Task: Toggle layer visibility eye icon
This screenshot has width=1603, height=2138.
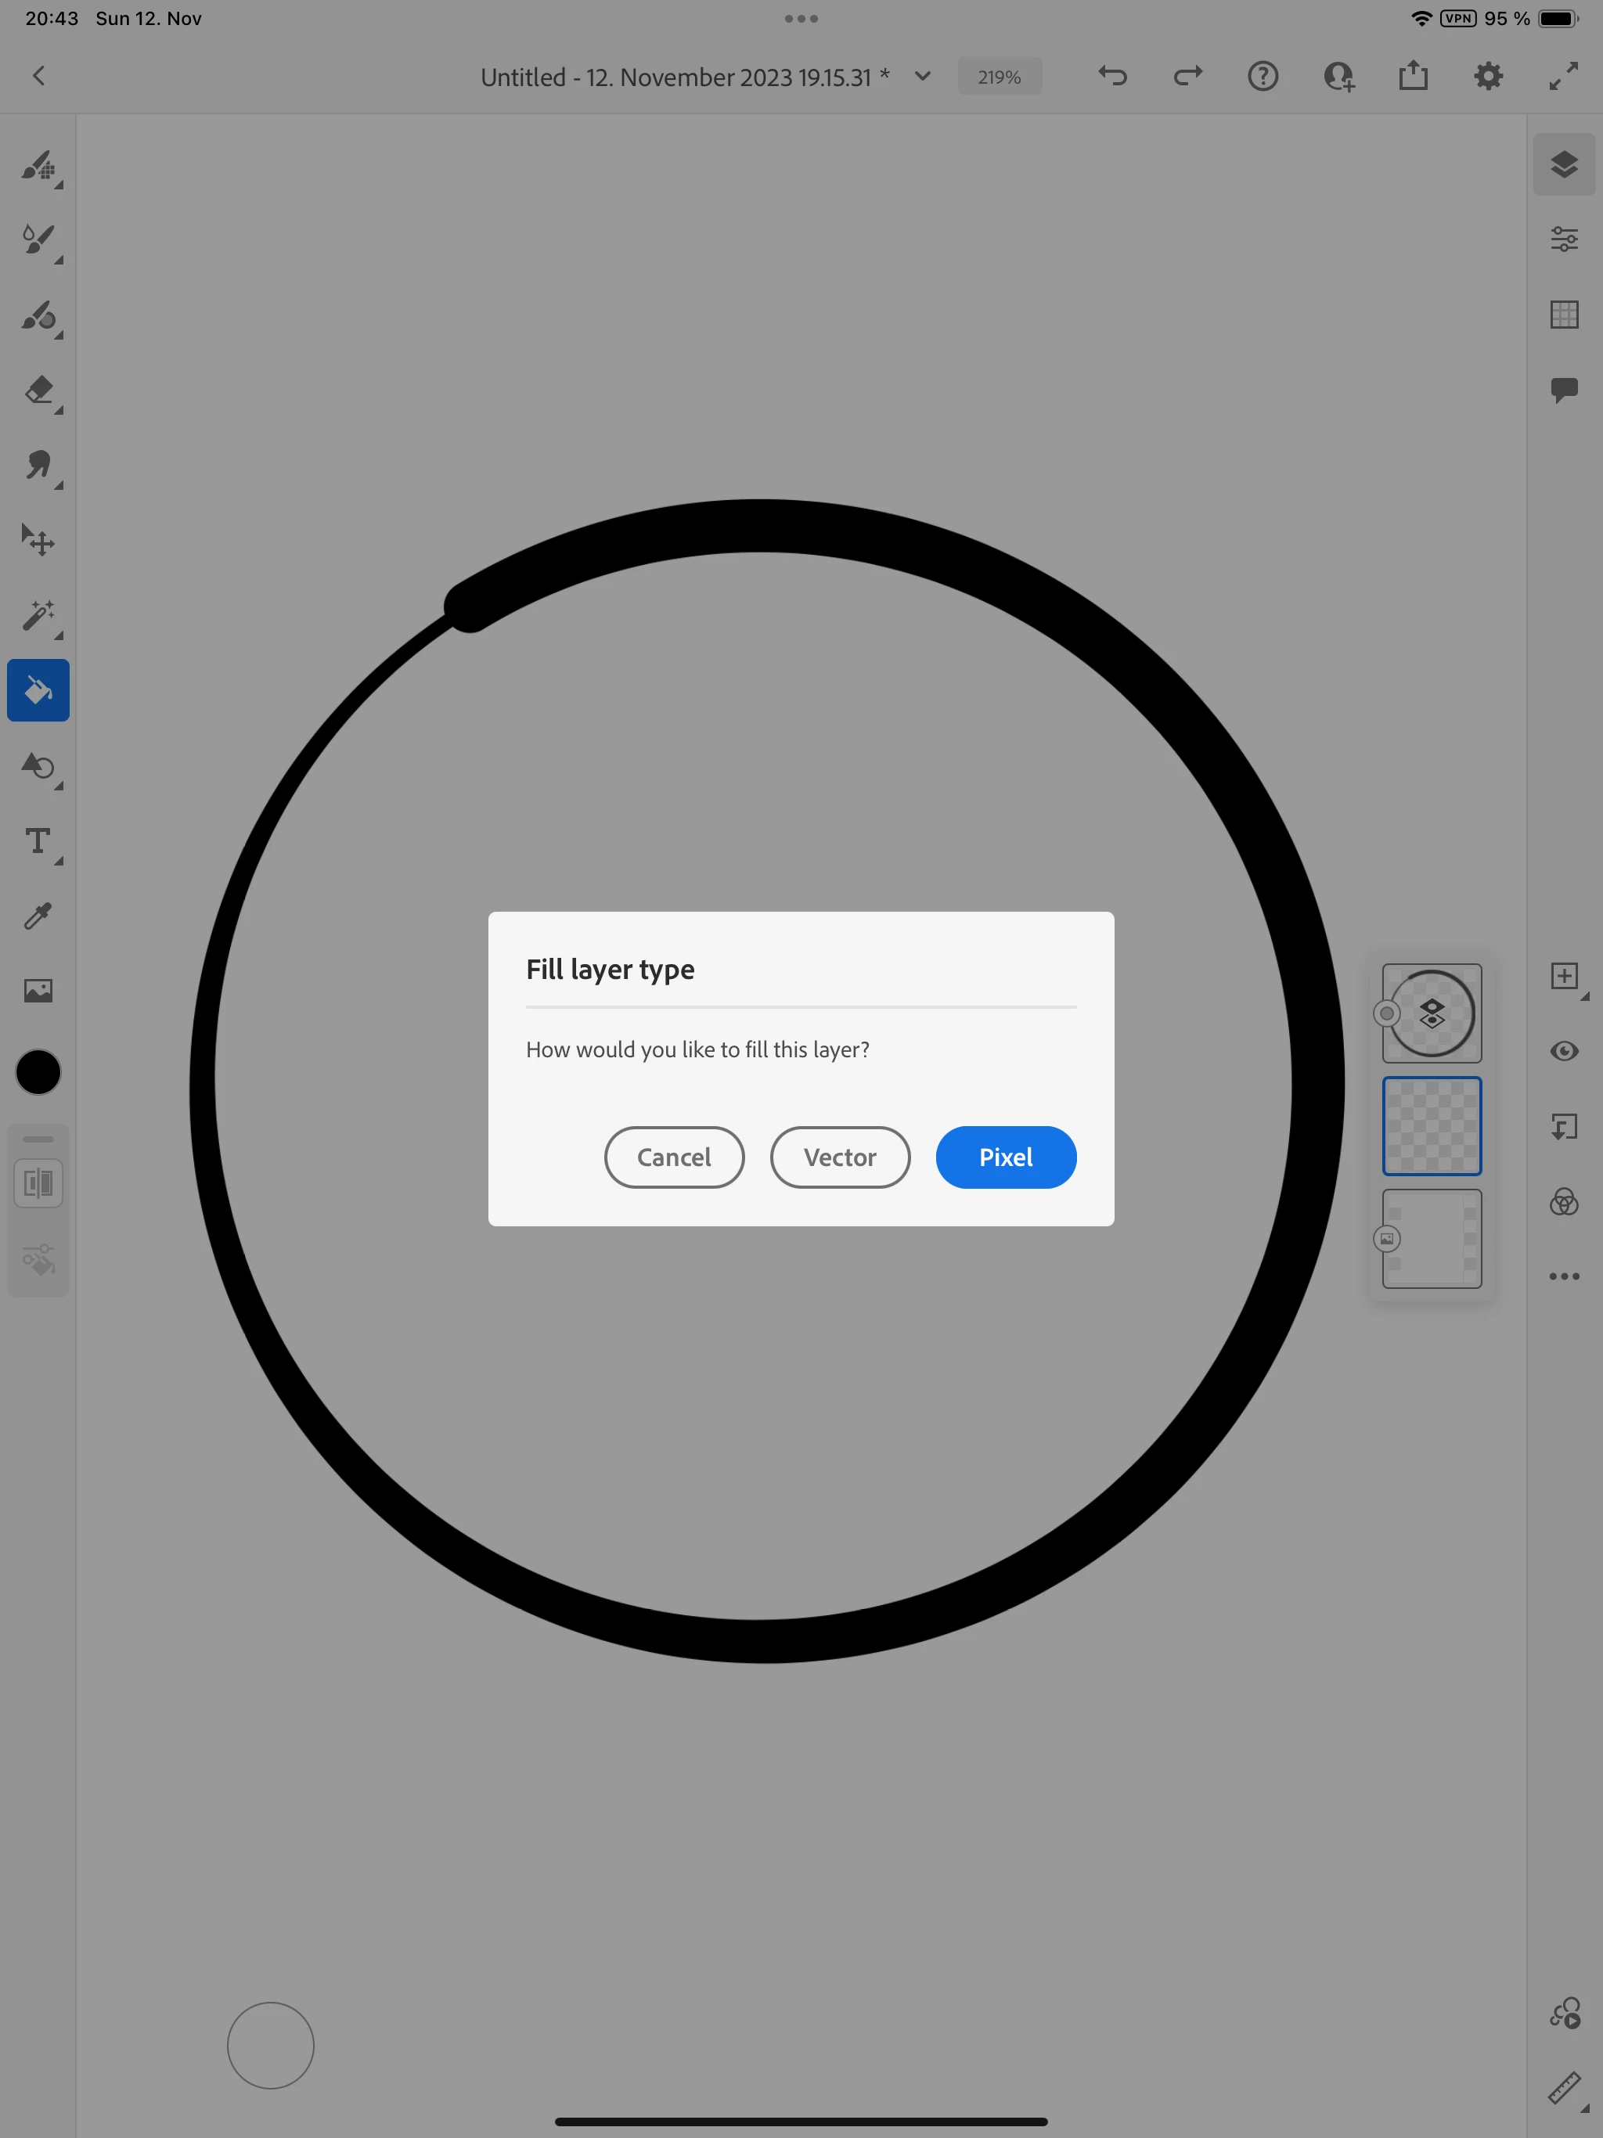Action: [x=1563, y=1051]
